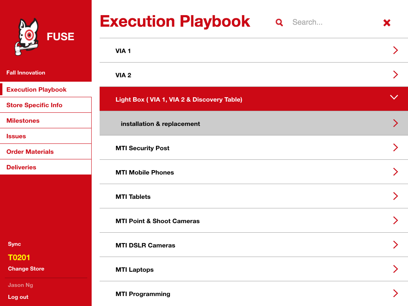Open Store Specific Info menu item

[x=46, y=105]
